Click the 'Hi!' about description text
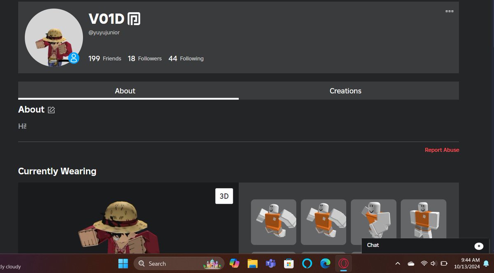This screenshot has height=273, width=494. point(22,126)
